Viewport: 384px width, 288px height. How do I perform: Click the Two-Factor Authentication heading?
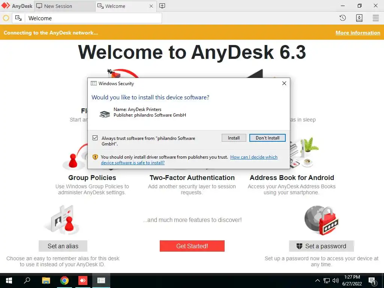tap(192, 177)
